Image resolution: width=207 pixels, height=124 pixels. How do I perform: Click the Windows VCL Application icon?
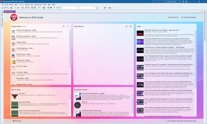tap(13, 32)
